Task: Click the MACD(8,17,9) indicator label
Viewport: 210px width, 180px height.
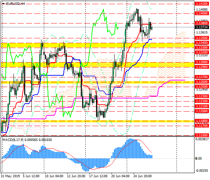Action: tap(13, 140)
